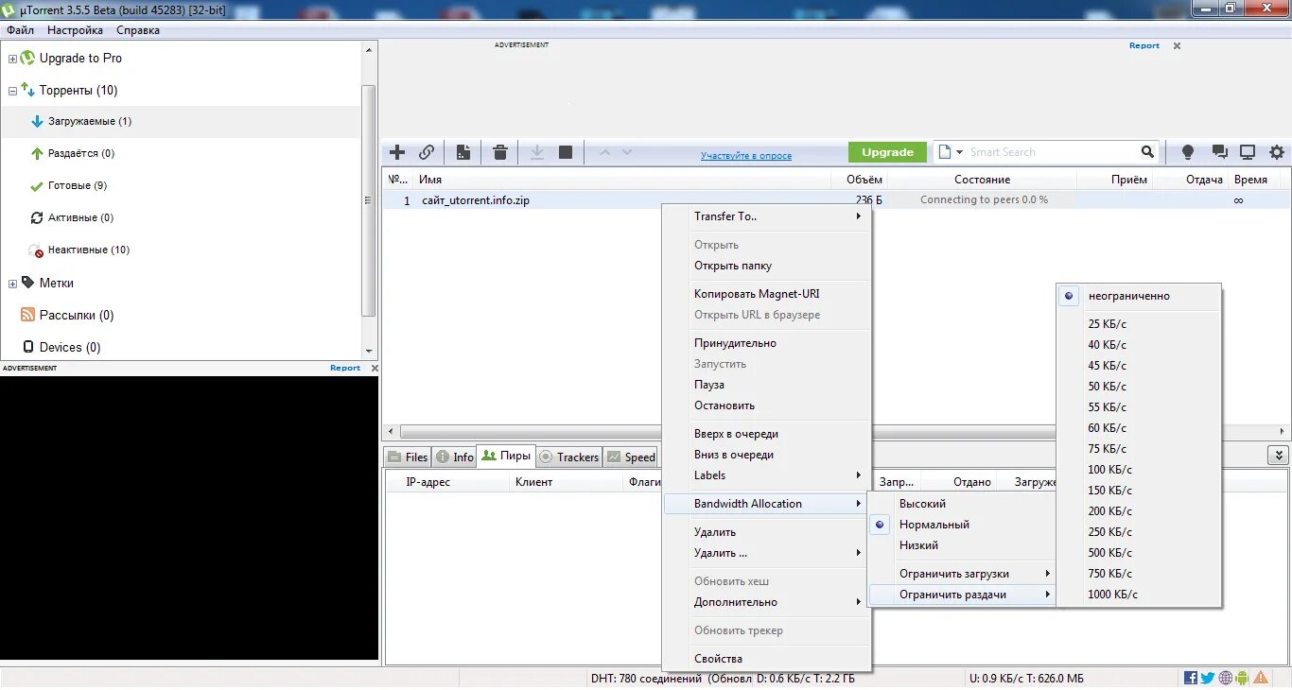The image size is (1292, 690).
Task: Expand the Upgrade to Pro tree node
Action: 12,59
